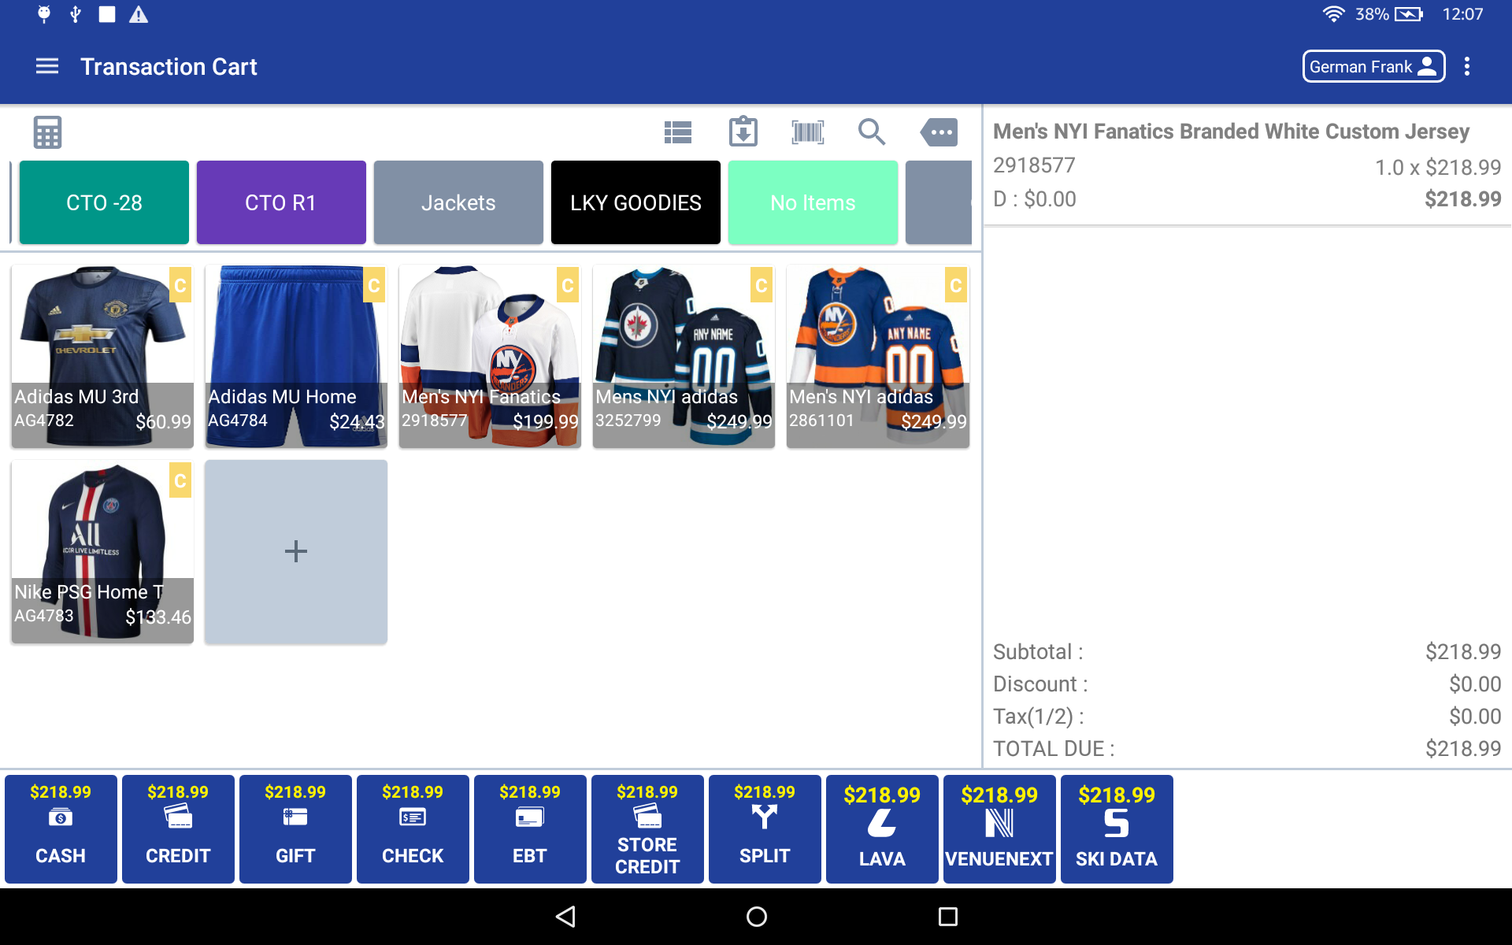Tap the Transaction Cart title

169,67
